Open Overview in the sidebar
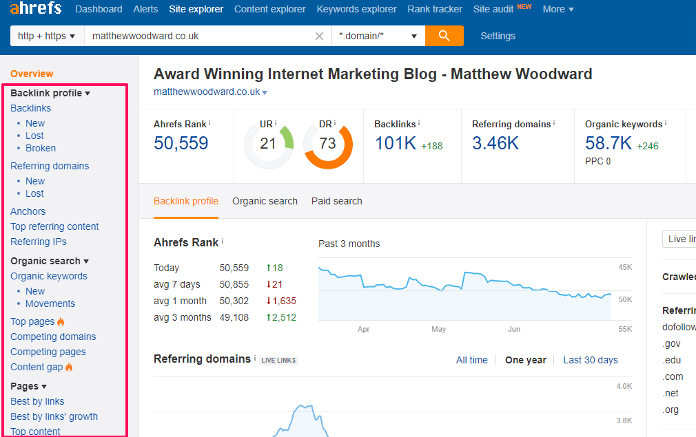Image resolution: width=696 pixels, height=437 pixels. point(32,74)
